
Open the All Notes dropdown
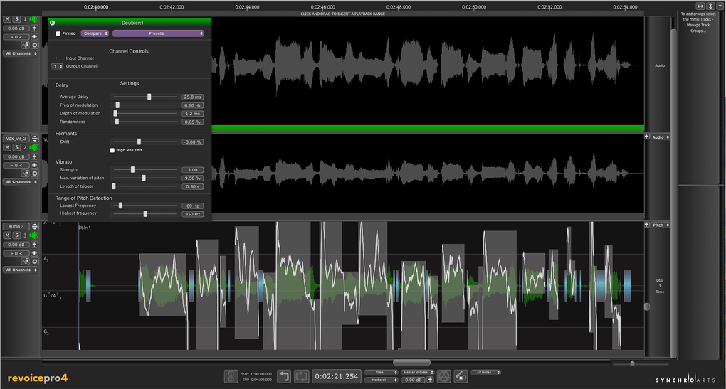[x=486, y=373]
